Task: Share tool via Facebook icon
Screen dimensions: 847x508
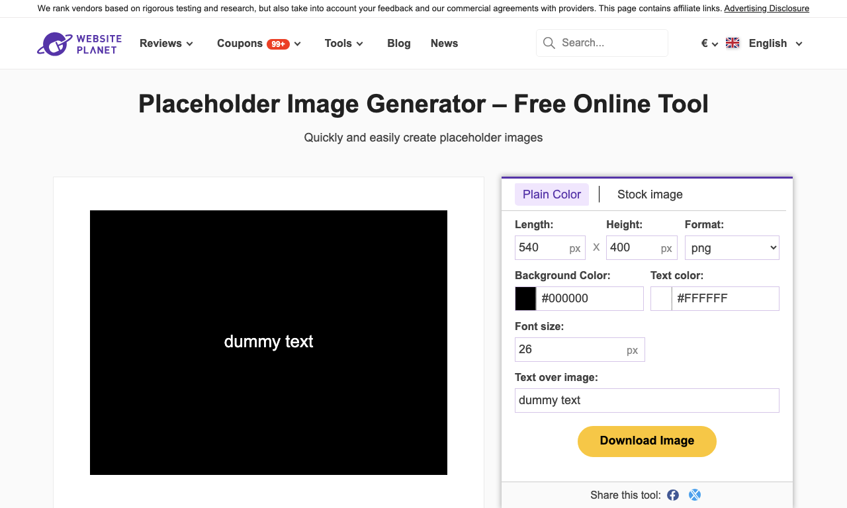Action: tap(673, 495)
